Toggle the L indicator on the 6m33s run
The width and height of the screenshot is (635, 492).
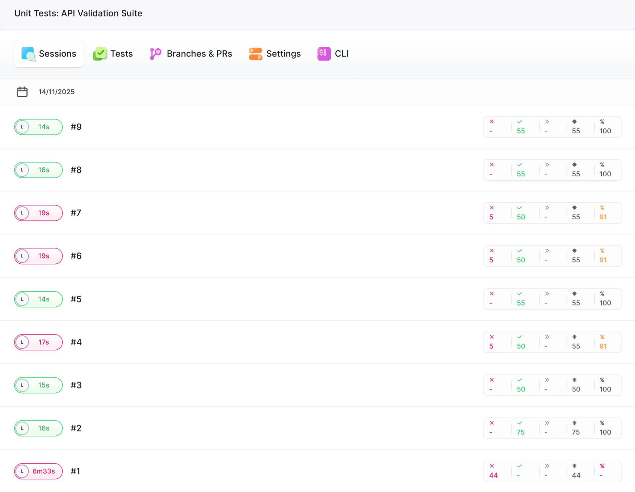coord(22,471)
